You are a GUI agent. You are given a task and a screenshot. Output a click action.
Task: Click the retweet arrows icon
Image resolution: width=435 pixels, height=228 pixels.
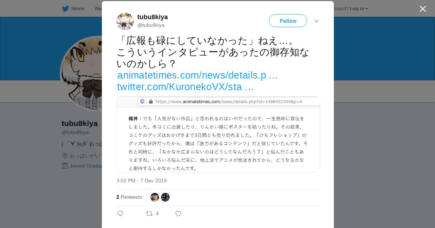(x=149, y=214)
